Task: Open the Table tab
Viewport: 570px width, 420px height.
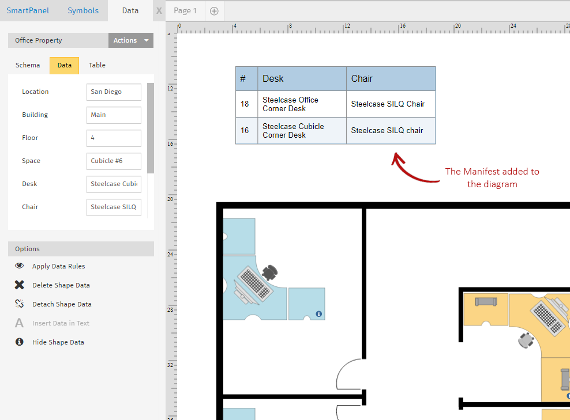Action: coord(97,65)
